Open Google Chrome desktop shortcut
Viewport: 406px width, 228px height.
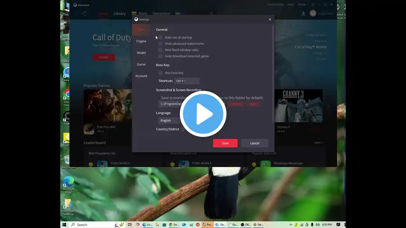[67, 98]
